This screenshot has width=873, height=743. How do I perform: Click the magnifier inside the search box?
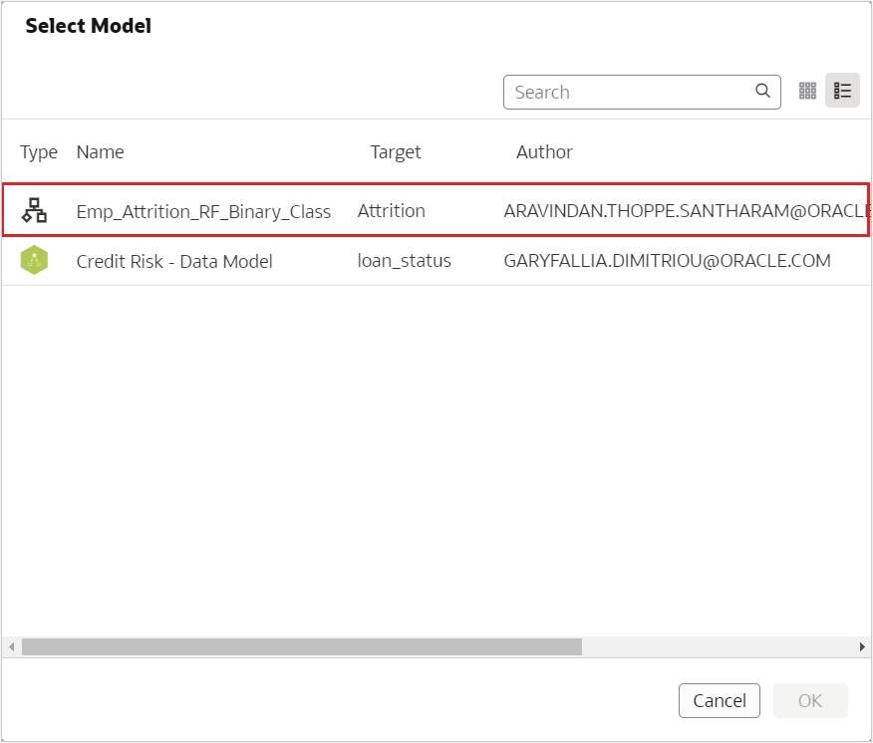(761, 91)
